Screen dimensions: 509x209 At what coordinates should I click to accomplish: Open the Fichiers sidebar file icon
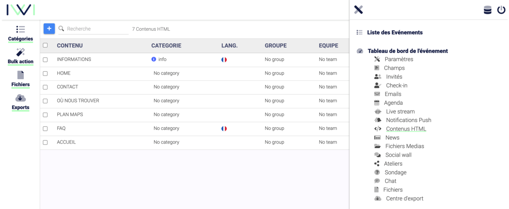[20, 75]
